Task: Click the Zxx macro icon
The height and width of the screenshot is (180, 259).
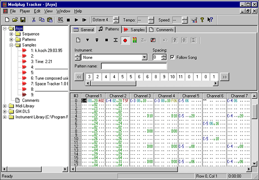Action: pos(144,40)
